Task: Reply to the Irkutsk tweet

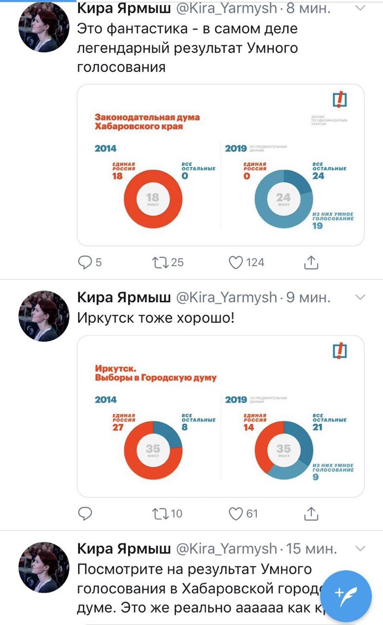Action: (x=85, y=513)
